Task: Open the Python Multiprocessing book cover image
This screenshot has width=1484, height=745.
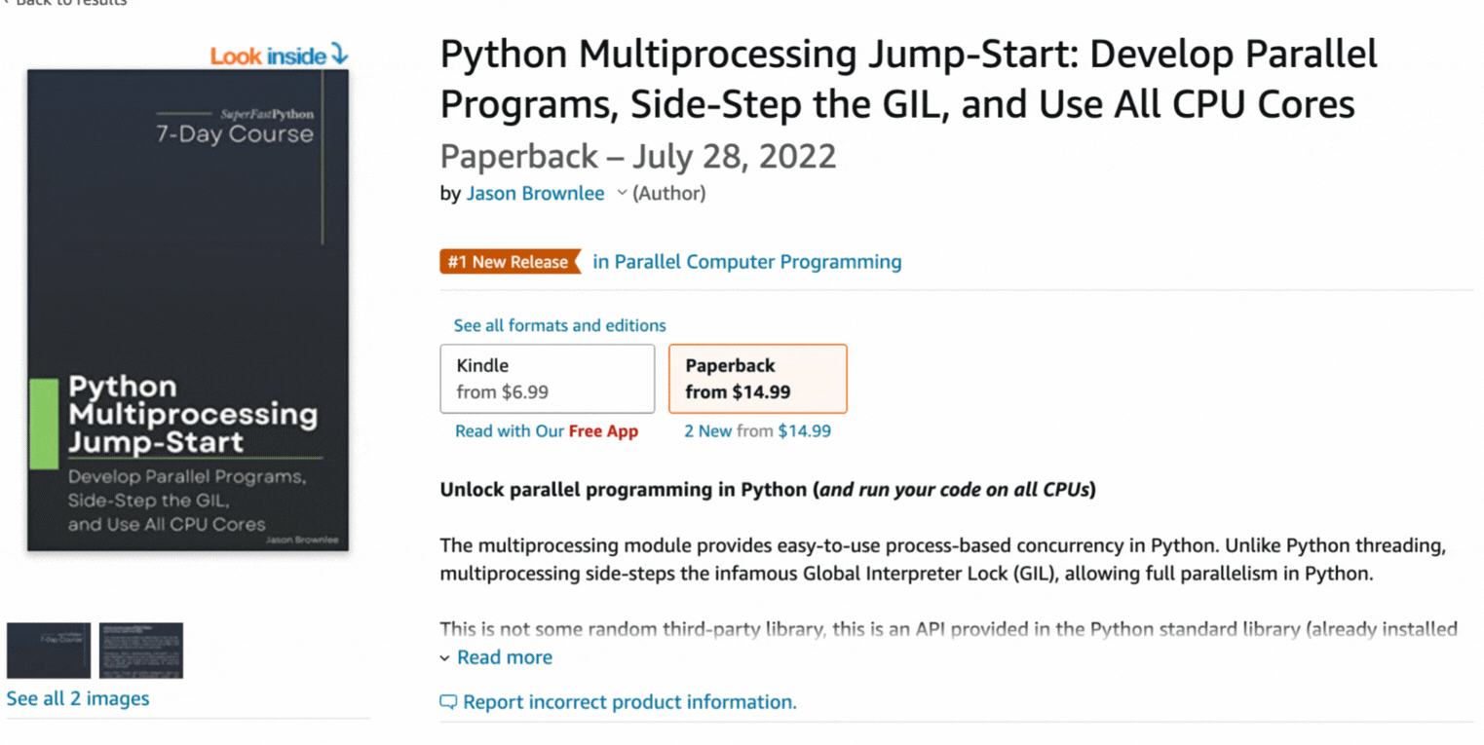Action: coord(188,310)
